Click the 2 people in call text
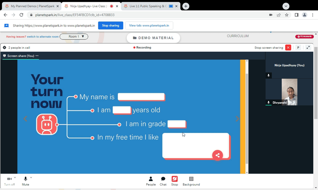 (19, 47)
